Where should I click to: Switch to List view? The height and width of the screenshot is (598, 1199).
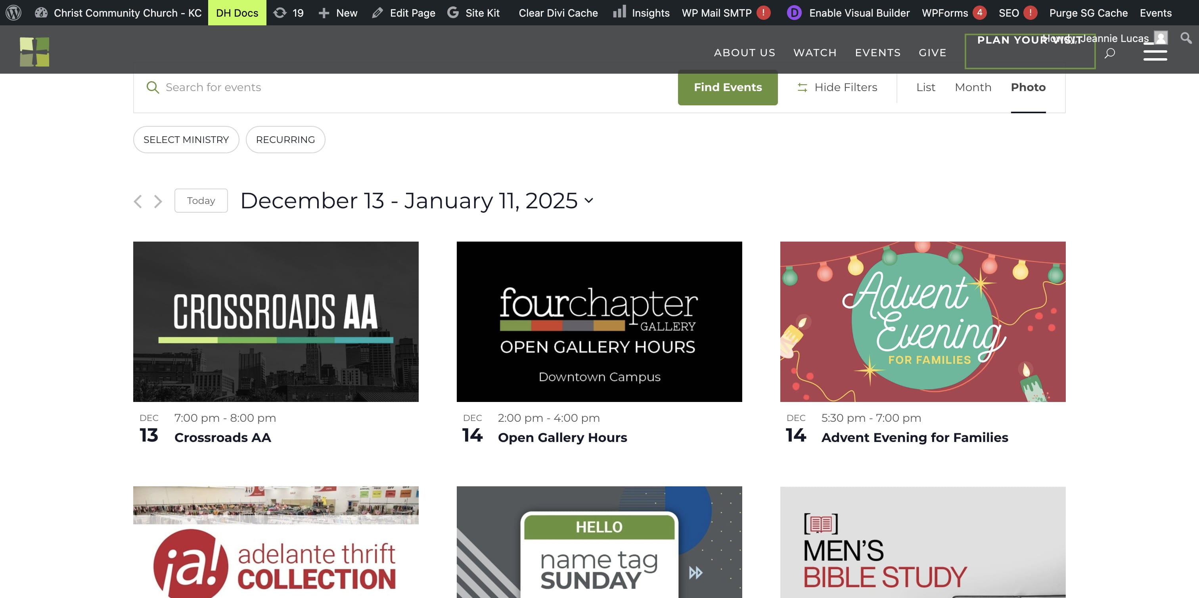pyautogui.click(x=926, y=87)
